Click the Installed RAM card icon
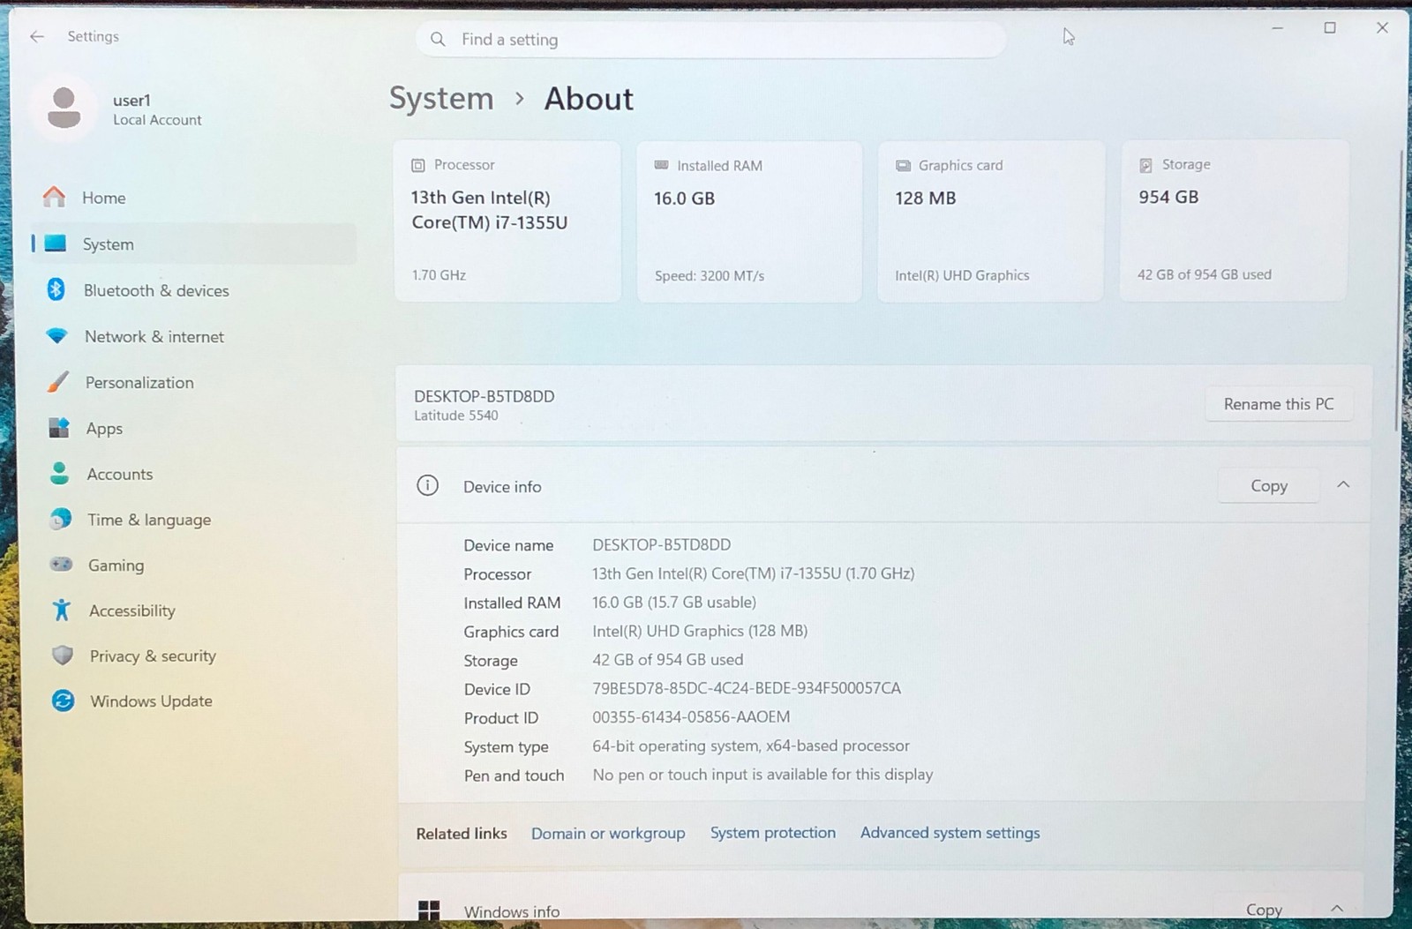 coord(661,165)
